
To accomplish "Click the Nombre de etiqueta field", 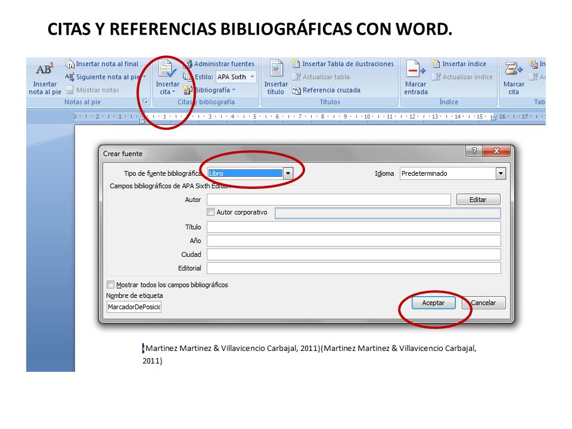I will click(x=134, y=307).
